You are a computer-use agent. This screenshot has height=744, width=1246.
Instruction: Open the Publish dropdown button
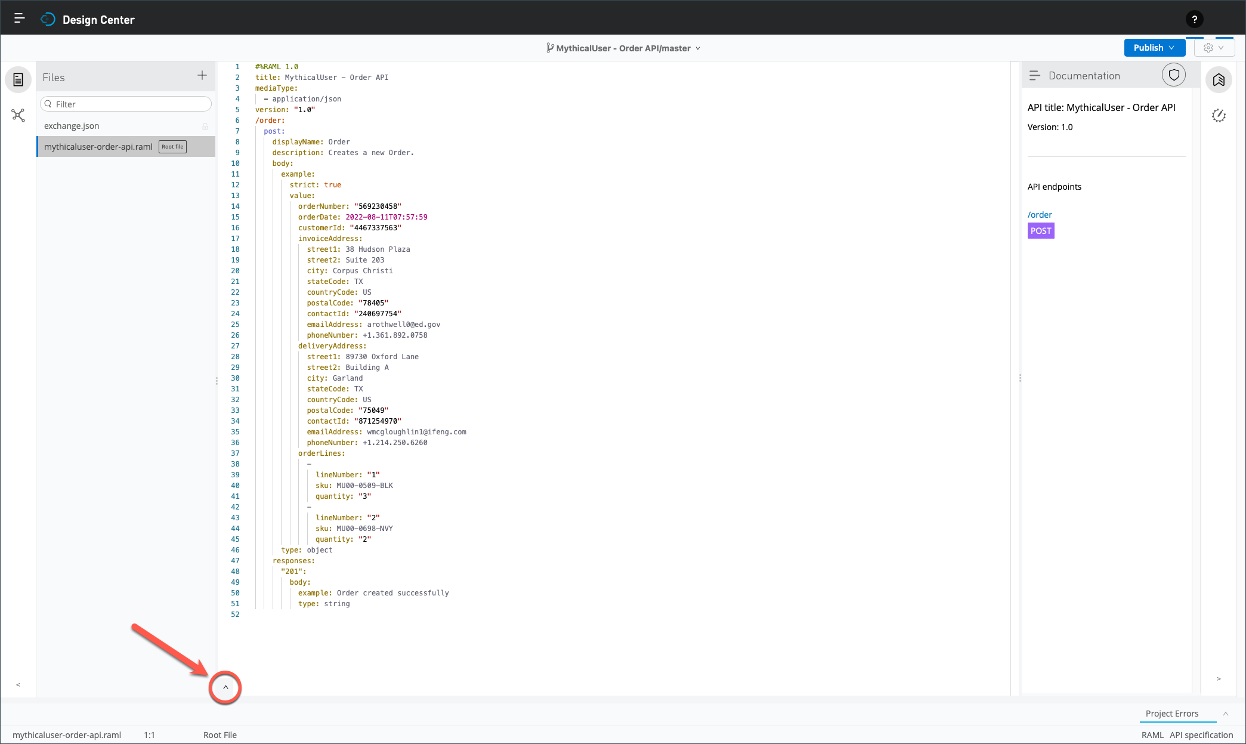point(1154,48)
